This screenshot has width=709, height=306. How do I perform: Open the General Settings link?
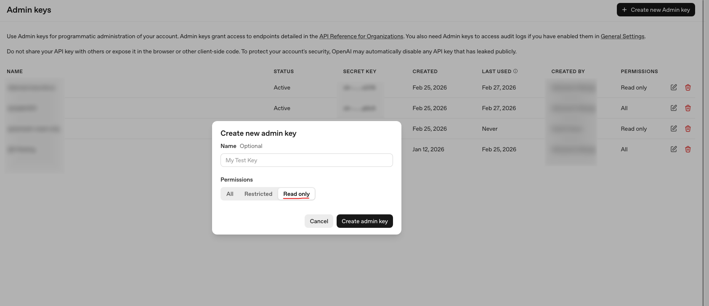[x=622, y=36]
